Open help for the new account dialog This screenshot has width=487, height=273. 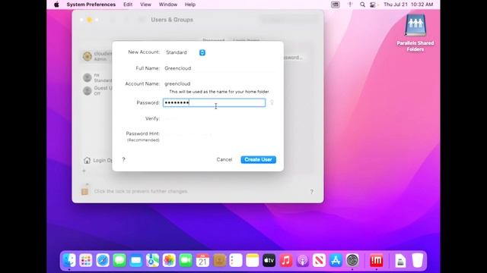point(123,159)
